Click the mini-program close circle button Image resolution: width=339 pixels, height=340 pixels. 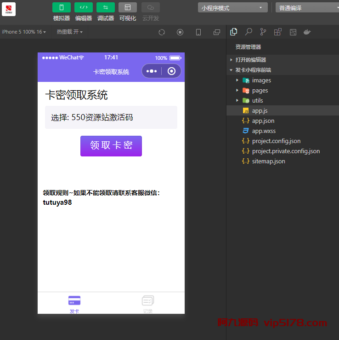tap(171, 71)
